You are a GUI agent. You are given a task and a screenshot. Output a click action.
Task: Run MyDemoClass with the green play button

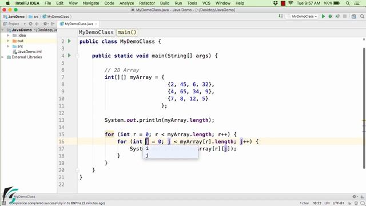coord(323,17)
